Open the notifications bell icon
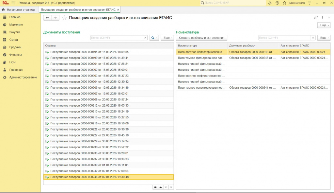 pyautogui.click(x=270, y=3)
